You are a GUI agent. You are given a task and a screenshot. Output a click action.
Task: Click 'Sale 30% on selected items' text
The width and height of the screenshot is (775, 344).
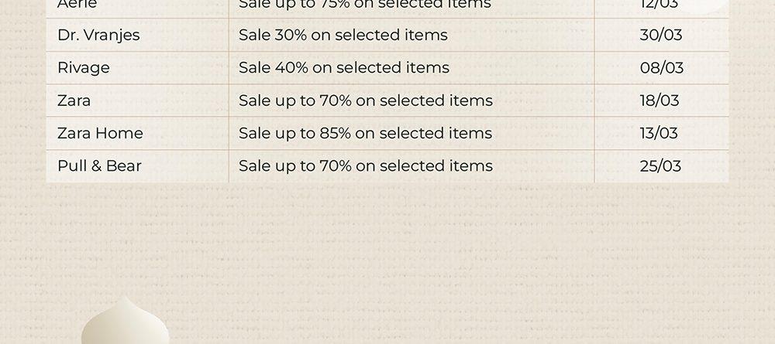point(343,35)
